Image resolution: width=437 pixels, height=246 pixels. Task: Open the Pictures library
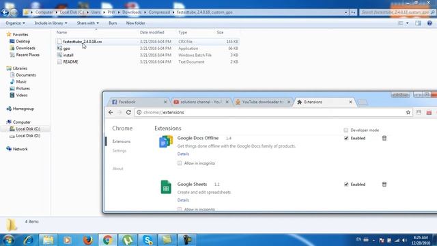[23, 88]
